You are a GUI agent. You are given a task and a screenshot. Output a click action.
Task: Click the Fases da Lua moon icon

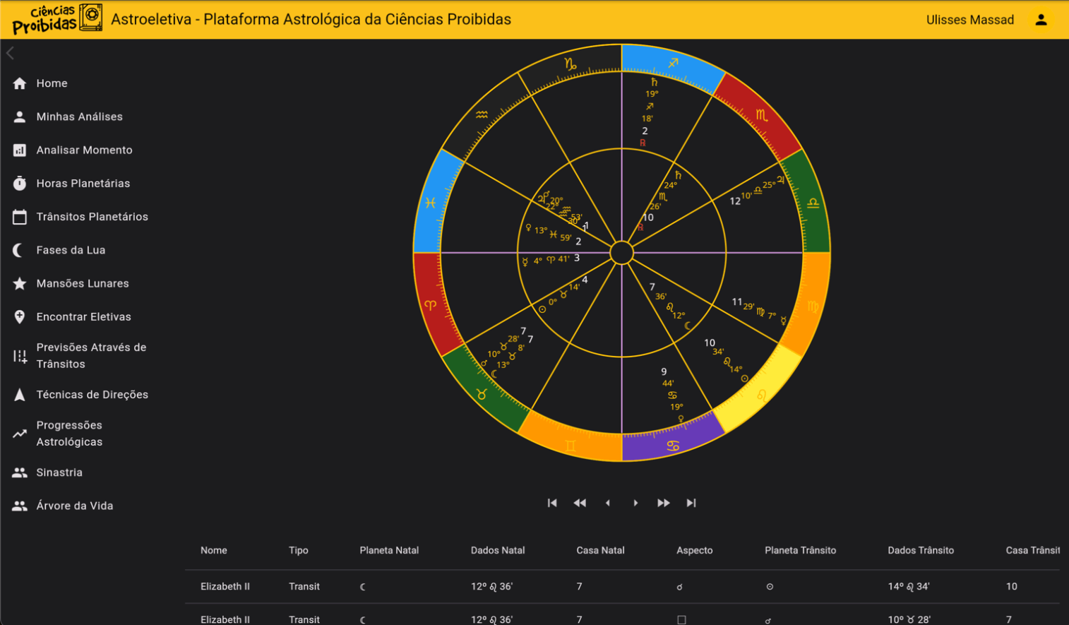[20, 250]
